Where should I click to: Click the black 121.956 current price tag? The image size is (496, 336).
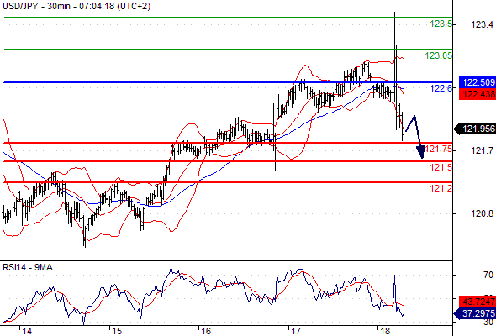[474, 129]
